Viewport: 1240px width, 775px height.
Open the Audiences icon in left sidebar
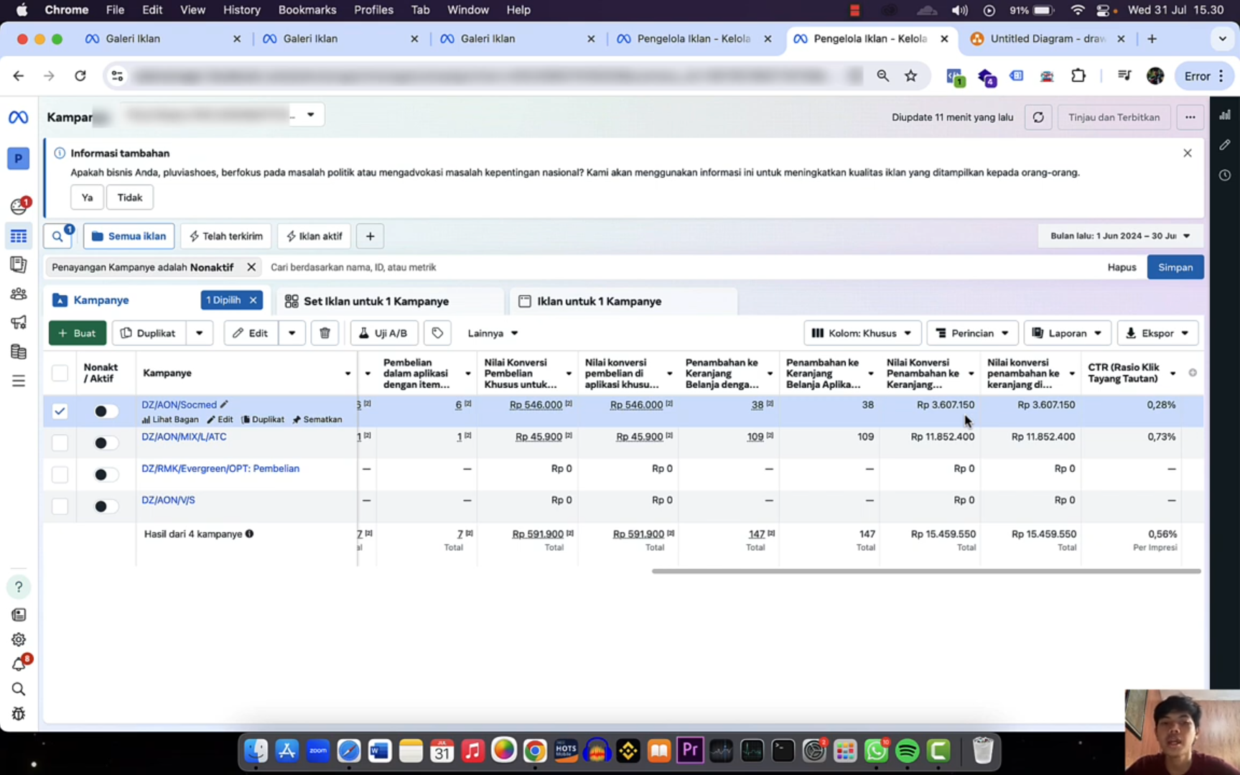tap(18, 293)
